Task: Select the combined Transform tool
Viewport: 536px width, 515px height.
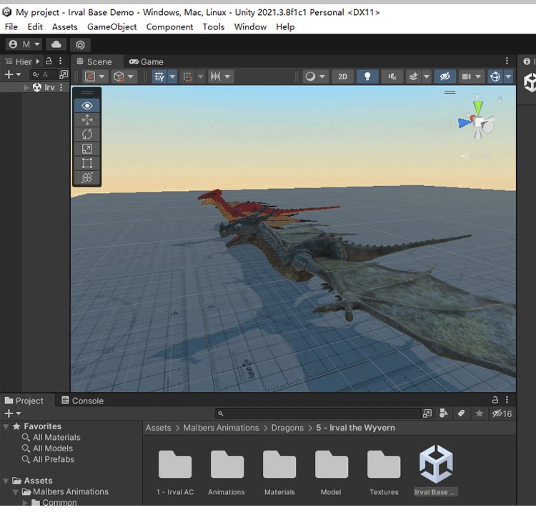Action: click(x=87, y=177)
